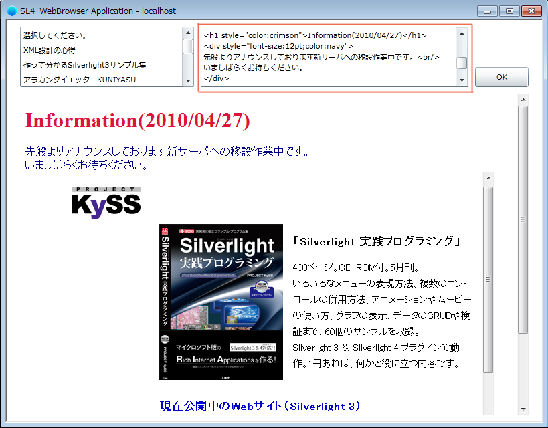Click HTML textbox scroll up arrow
This screenshot has height=428, width=548.
462,33
